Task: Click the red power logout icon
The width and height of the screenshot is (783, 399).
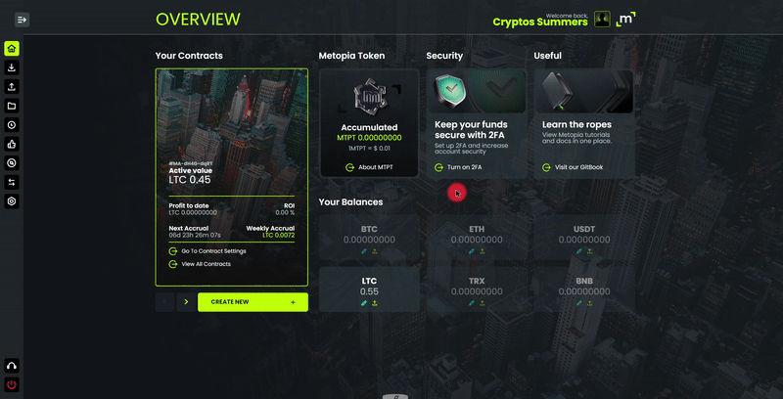Action: [12, 384]
